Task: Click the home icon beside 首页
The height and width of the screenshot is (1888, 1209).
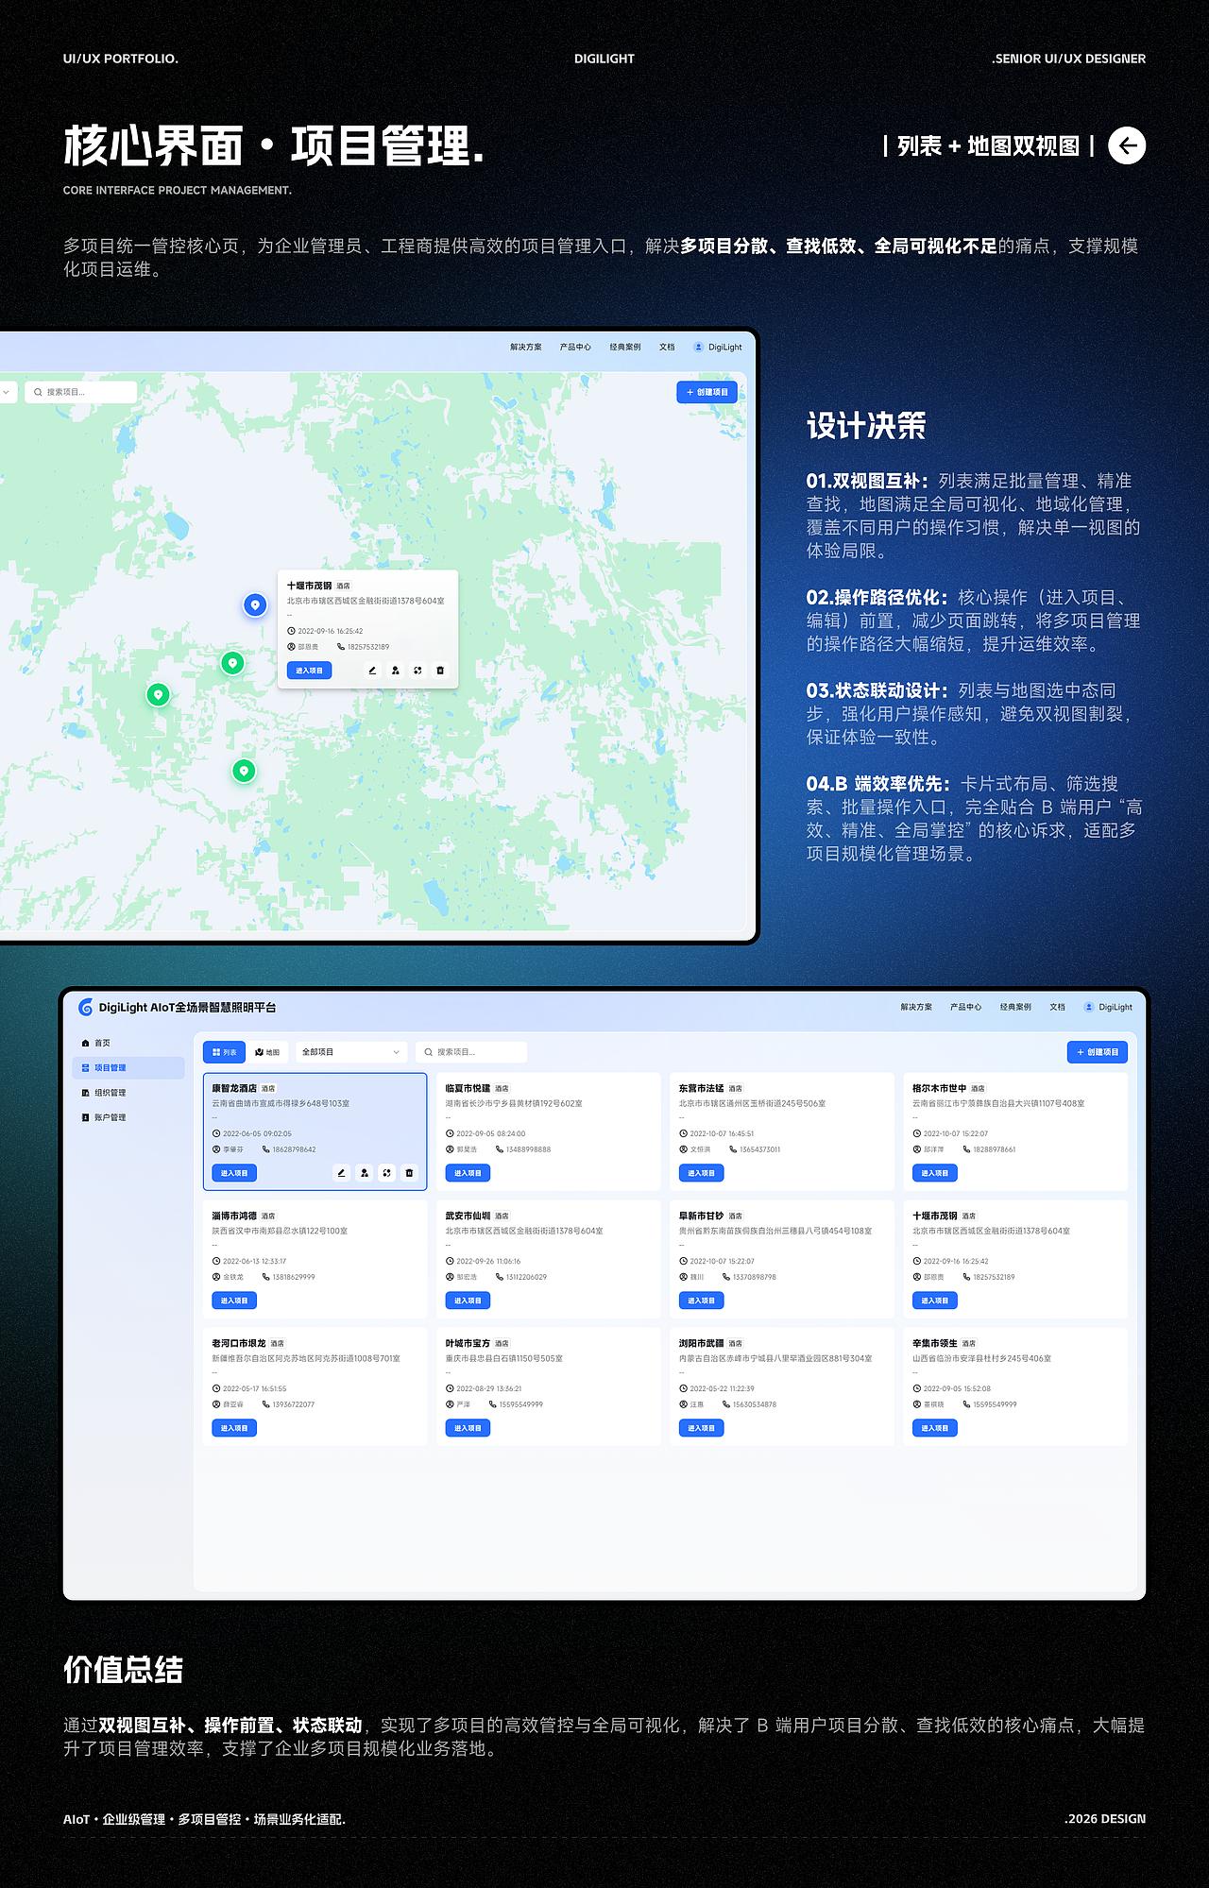Action: coord(86,1044)
